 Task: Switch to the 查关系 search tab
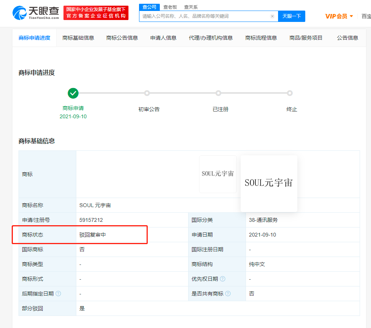pyautogui.click(x=191, y=7)
